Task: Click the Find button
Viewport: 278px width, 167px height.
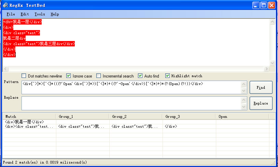Action: coord(261,87)
